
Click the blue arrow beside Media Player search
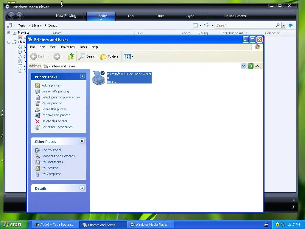[291, 25]
